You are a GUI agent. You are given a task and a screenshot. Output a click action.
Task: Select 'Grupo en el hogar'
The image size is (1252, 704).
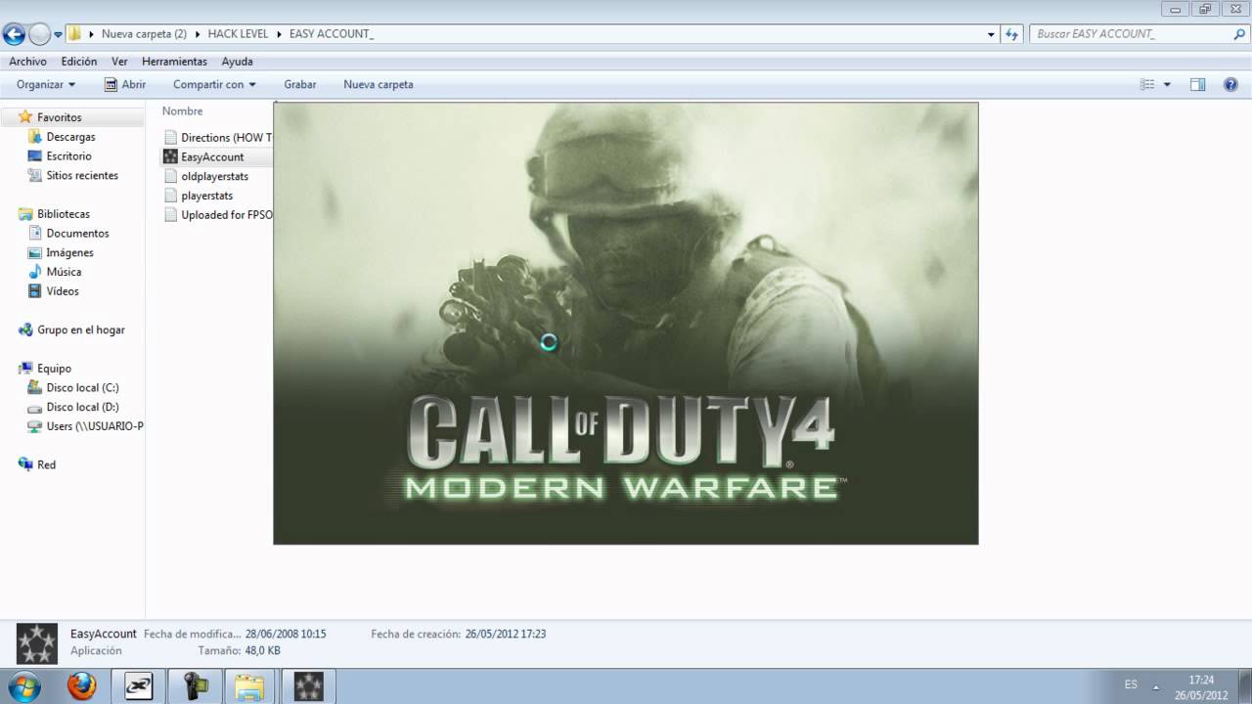coord(81,330)
